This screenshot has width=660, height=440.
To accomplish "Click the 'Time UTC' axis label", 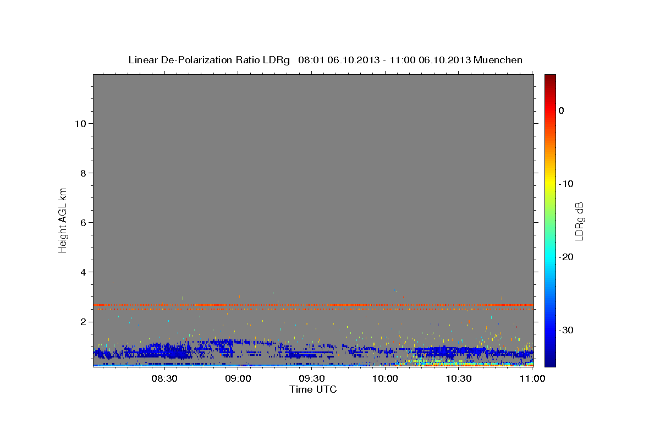I will (x=313, y=389).
